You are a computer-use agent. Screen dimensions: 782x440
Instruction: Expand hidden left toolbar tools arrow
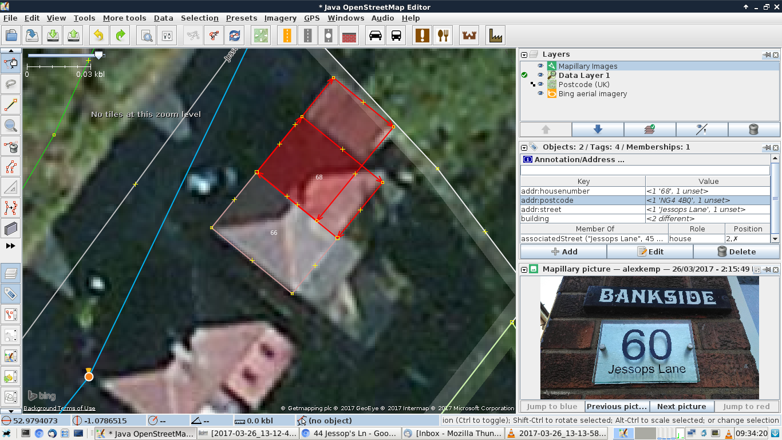click(11, 246)
